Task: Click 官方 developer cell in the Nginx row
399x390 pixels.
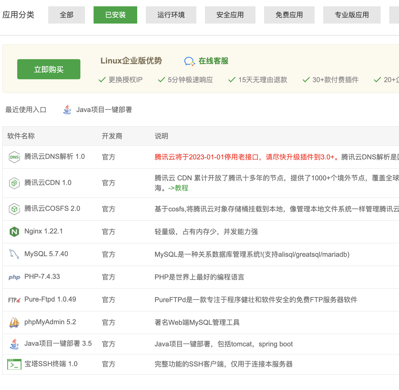Action: pyautogui.click(x=109, y=232)
